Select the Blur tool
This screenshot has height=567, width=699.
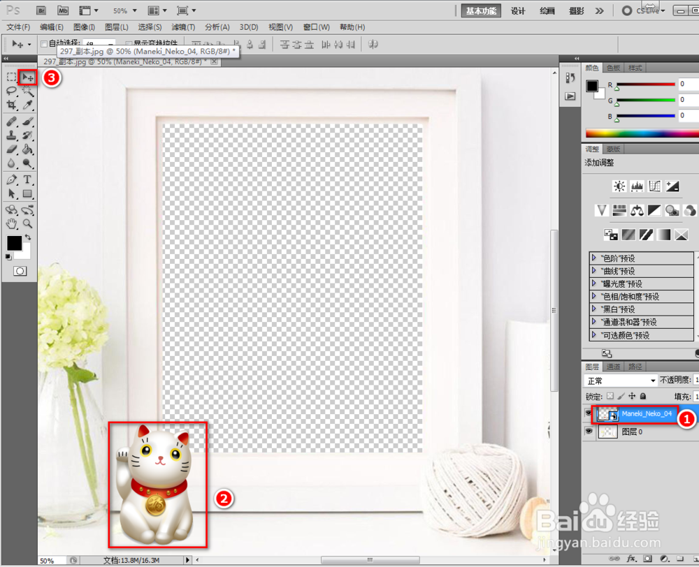click(x=12, y=163)
